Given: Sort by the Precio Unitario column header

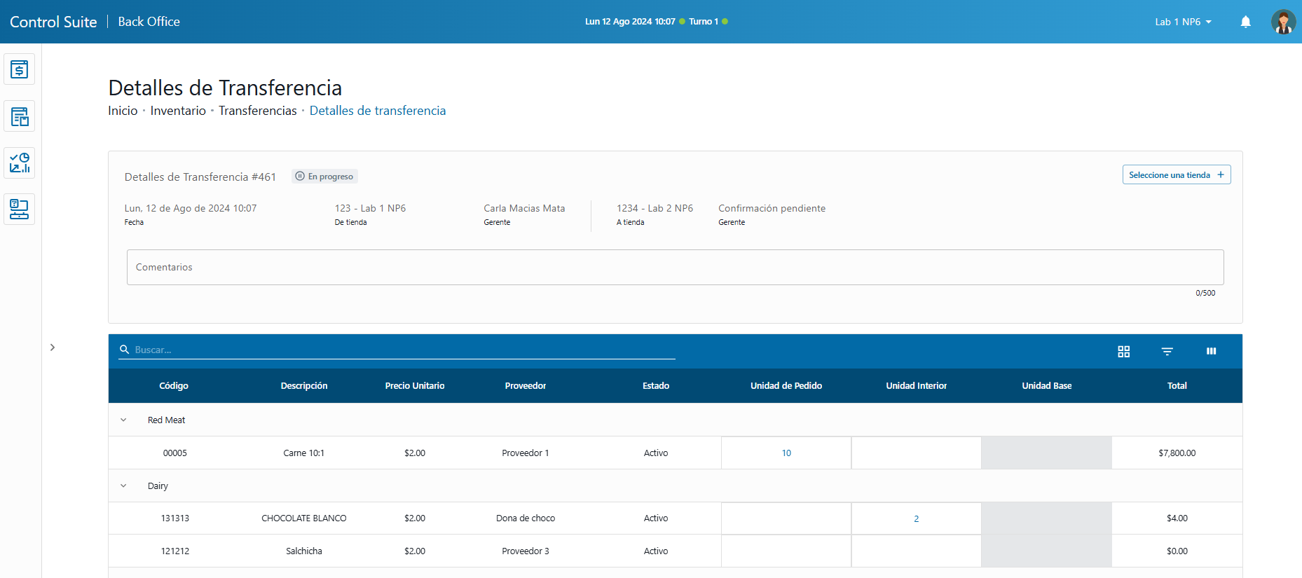Looking at the screenshot, I should click(414, 386).
